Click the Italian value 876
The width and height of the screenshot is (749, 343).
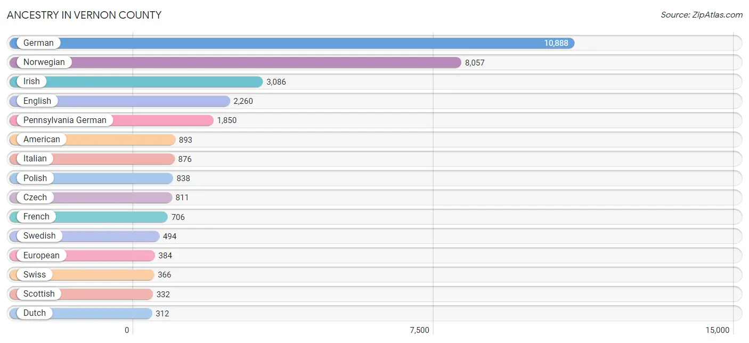tap(185, 159)
